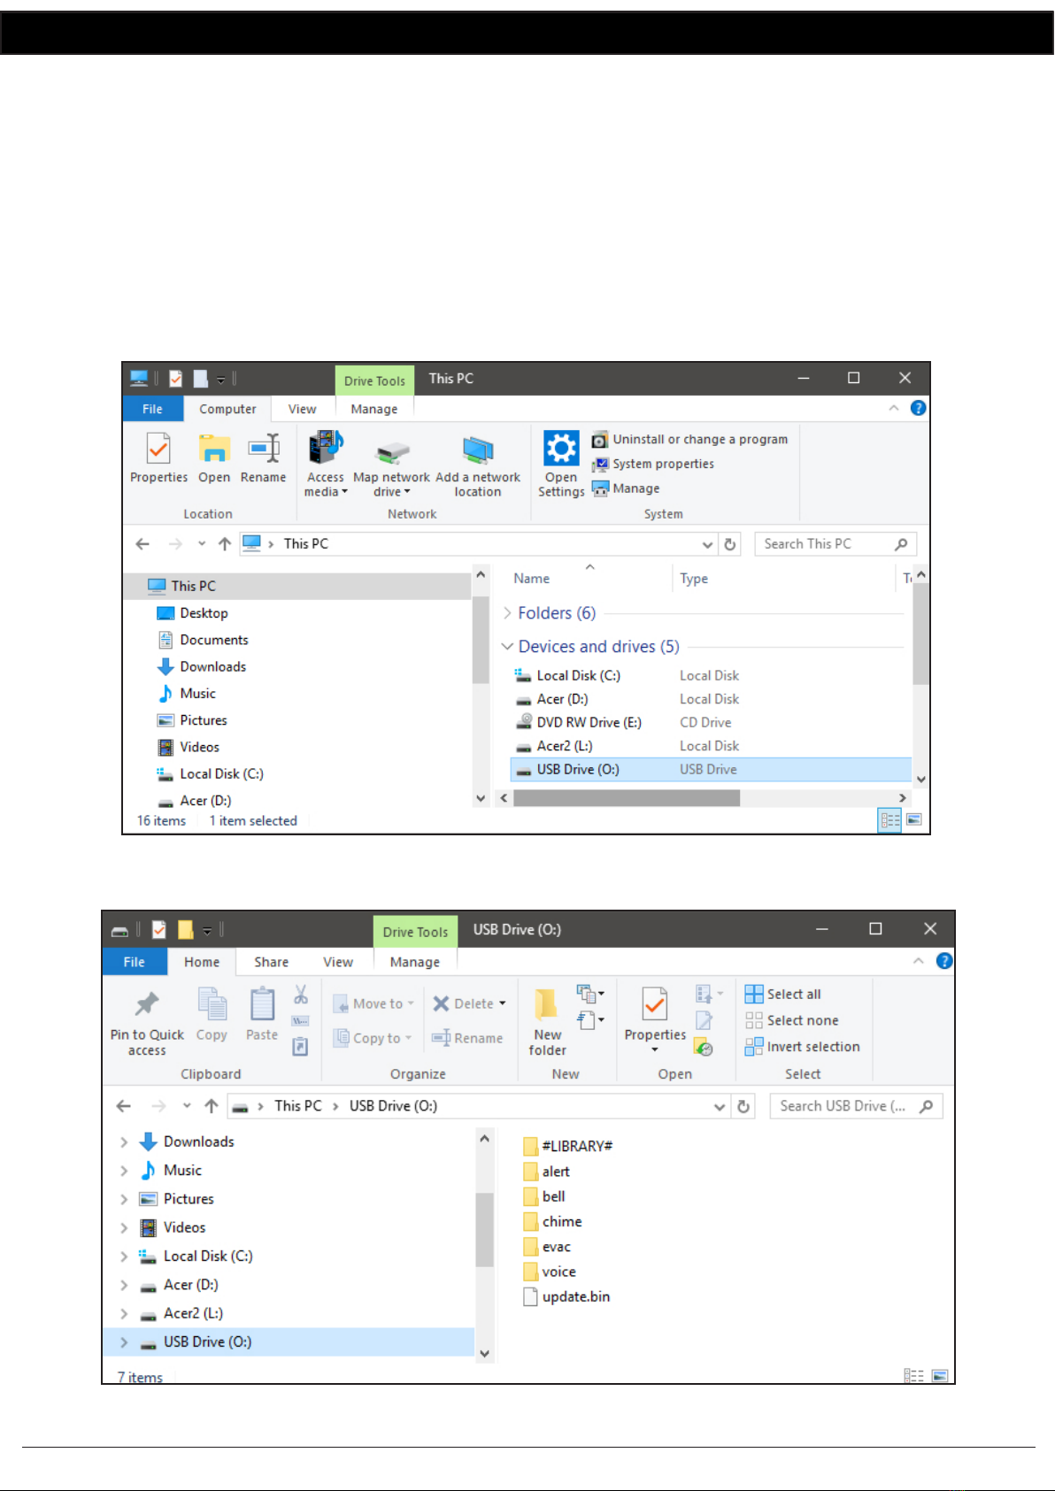Screen dimensions: 1055x1491
Task: Click the horizontal scrollbar in This PC window
Action: [x=627, y=798]
